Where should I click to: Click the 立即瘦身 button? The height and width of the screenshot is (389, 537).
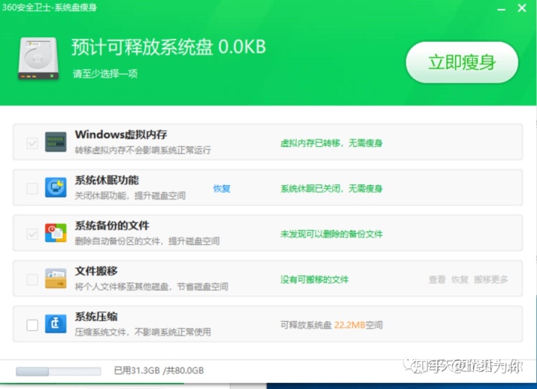tap(462, 63)
